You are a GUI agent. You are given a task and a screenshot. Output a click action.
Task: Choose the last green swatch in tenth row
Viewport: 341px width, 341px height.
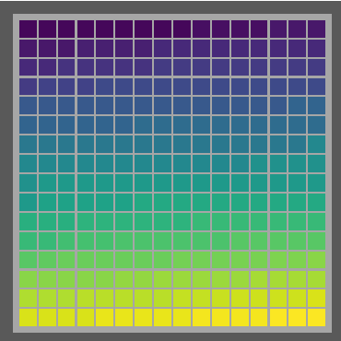(316, 202)
